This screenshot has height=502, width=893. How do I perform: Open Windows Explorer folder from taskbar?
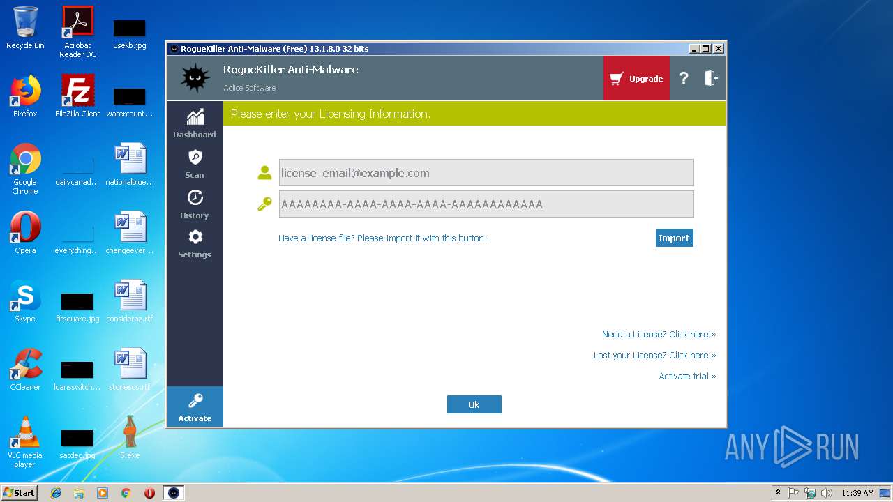(x=79, y=493)
